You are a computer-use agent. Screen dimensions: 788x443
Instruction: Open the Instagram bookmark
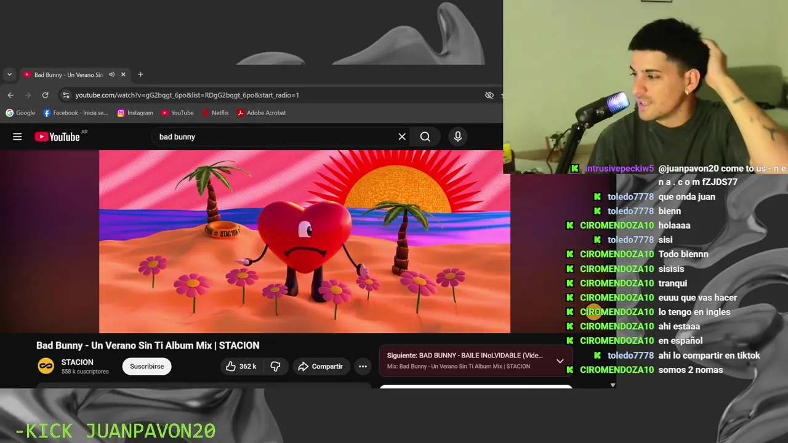(x=135, y=113)
